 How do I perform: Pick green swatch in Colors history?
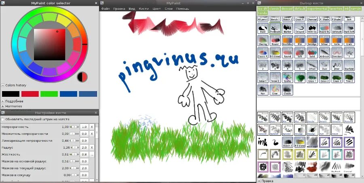click(x=49, y=94)
